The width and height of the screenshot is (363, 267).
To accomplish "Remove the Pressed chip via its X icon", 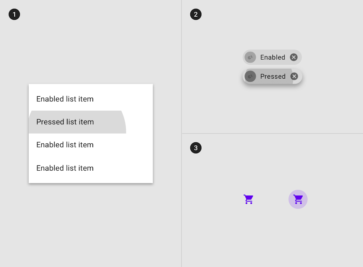I will point(294,76).
